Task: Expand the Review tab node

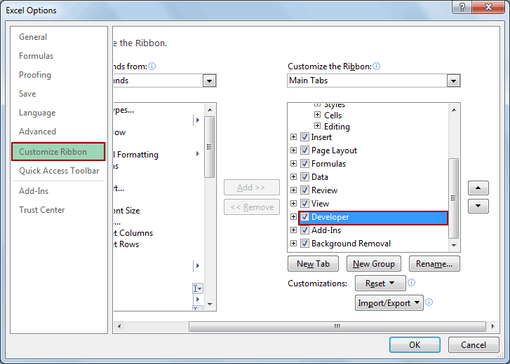Action: (293, 190)
